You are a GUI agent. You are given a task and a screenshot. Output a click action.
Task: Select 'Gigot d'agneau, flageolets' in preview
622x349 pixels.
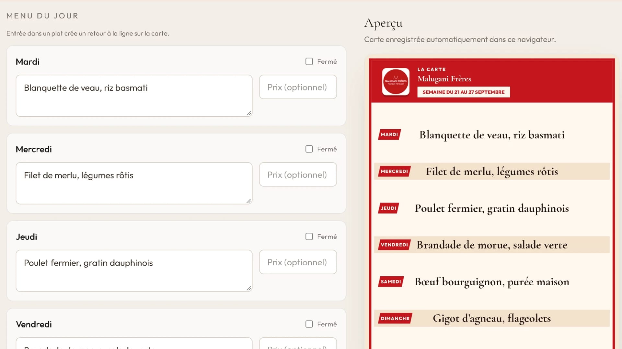click(x=492, y=319)
